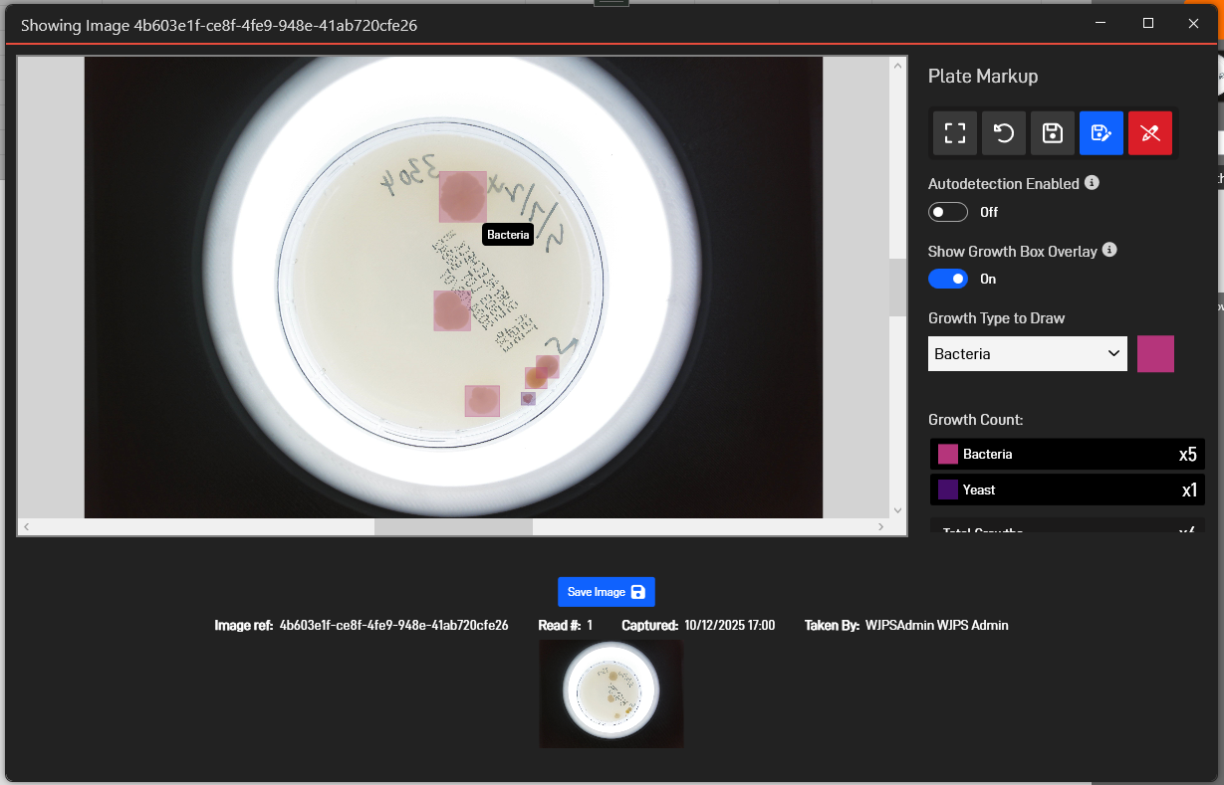Viewport: 1224px width, 785px height.
Task: Click the plate preview thumbnail at bottom
Action: click(611, 693)
